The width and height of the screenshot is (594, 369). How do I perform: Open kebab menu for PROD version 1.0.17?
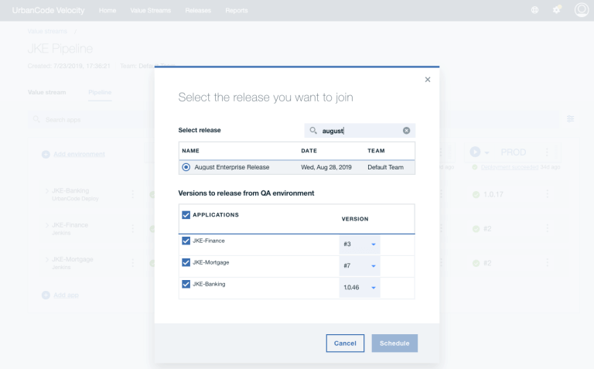click(x=548, y=194)
